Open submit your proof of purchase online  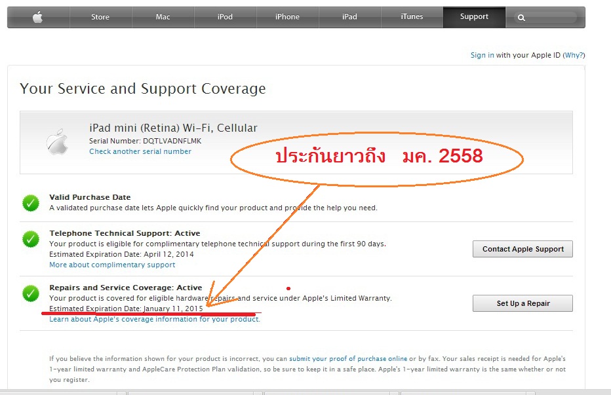tap(348, 358)
